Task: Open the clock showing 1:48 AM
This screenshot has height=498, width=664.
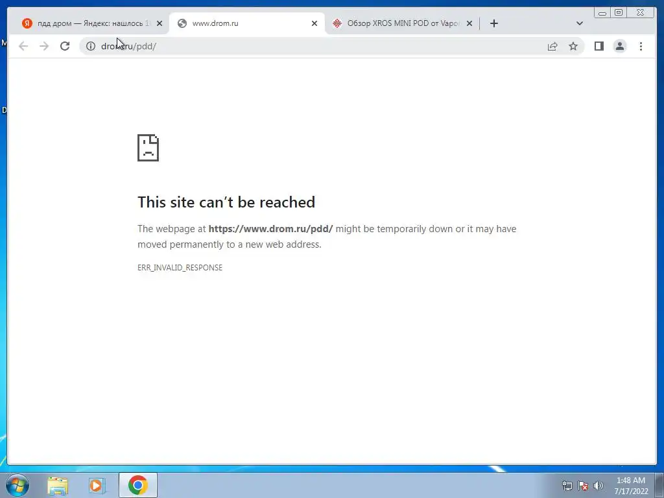Action: point(631,486)
